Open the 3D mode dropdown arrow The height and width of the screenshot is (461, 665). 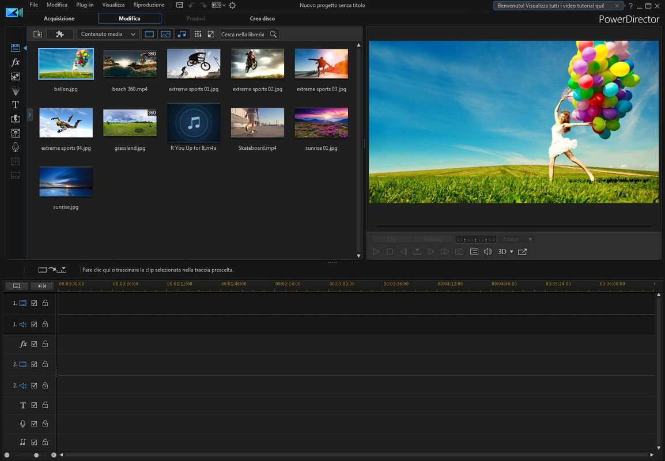click(512, 252)
